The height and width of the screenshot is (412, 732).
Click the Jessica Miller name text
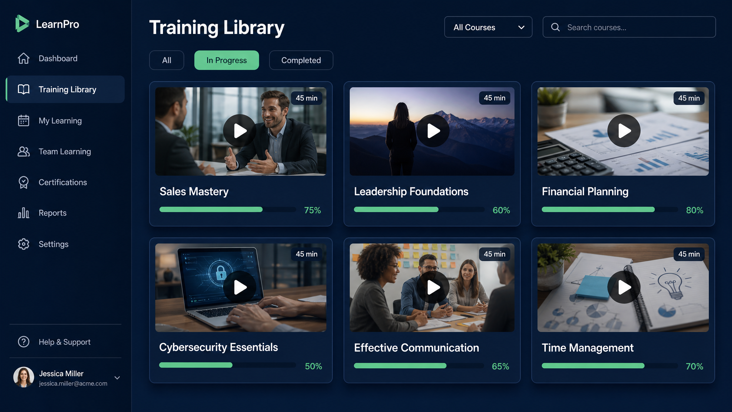61,373
